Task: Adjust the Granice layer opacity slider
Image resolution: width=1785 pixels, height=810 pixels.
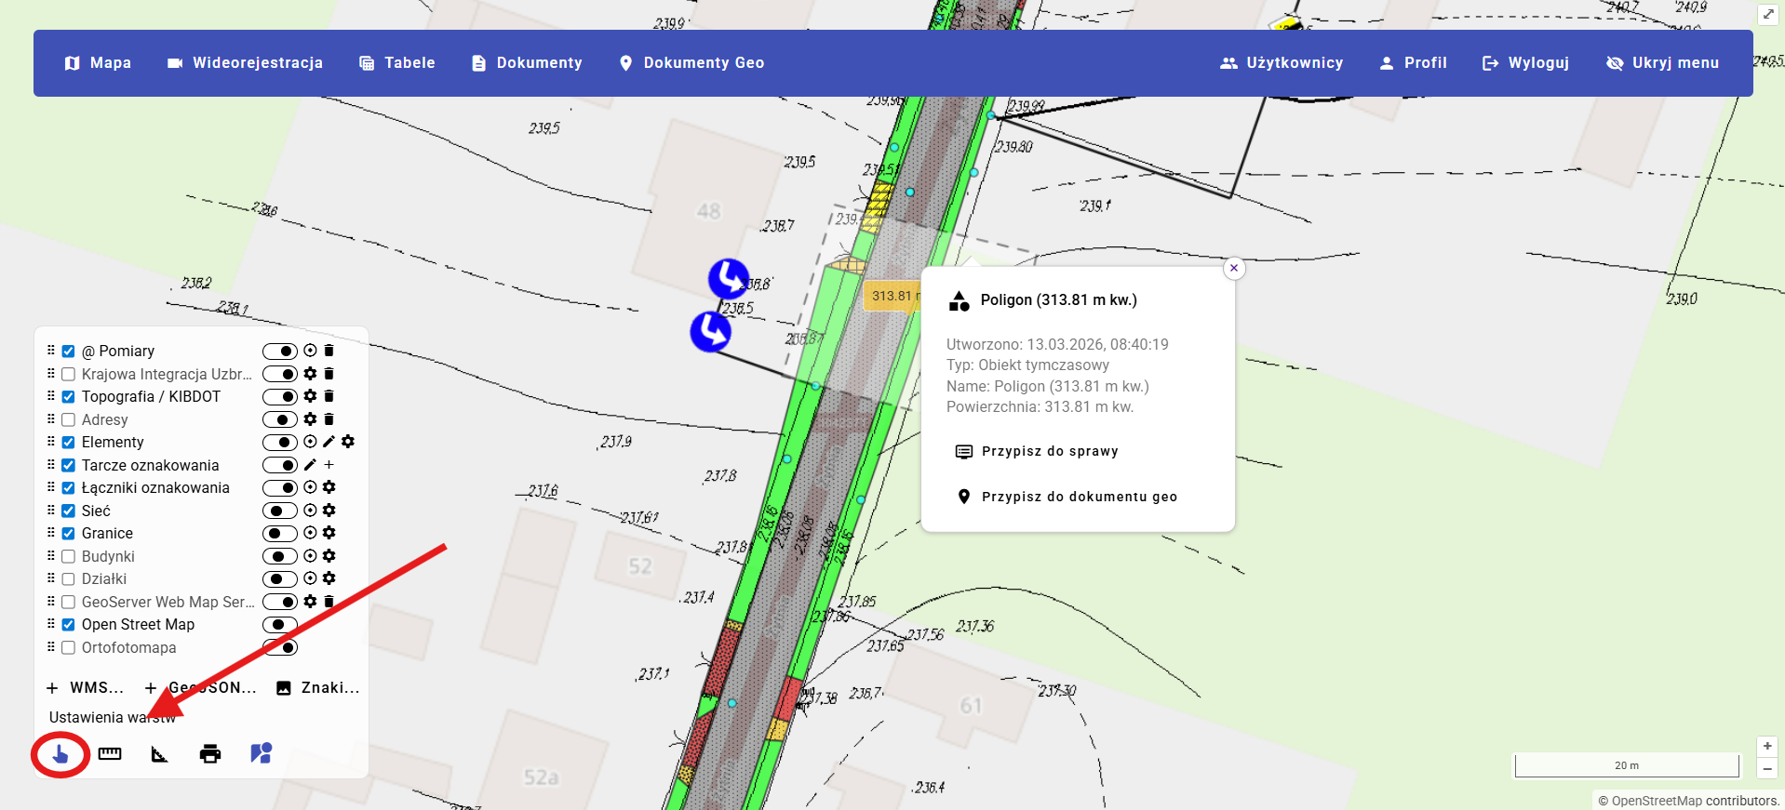Action: 280,534
